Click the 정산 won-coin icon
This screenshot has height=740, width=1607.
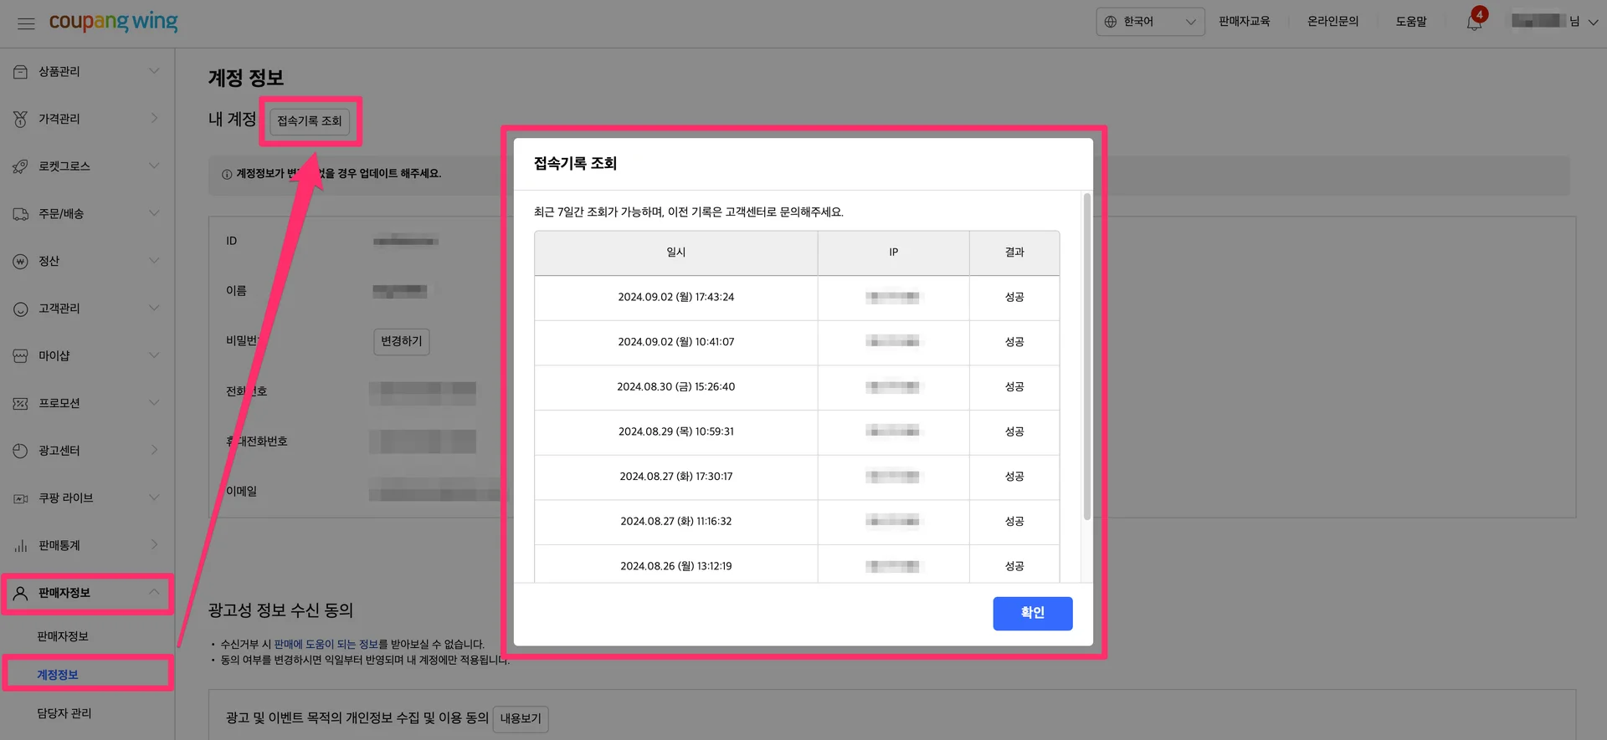20,262
